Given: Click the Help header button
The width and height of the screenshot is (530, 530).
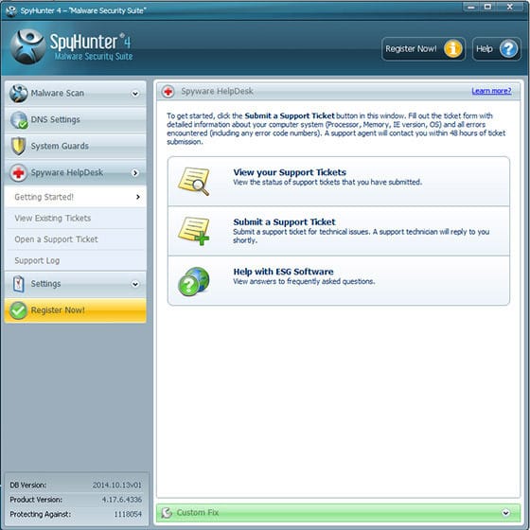Looking at the screenshot, I should coord(496,49).
